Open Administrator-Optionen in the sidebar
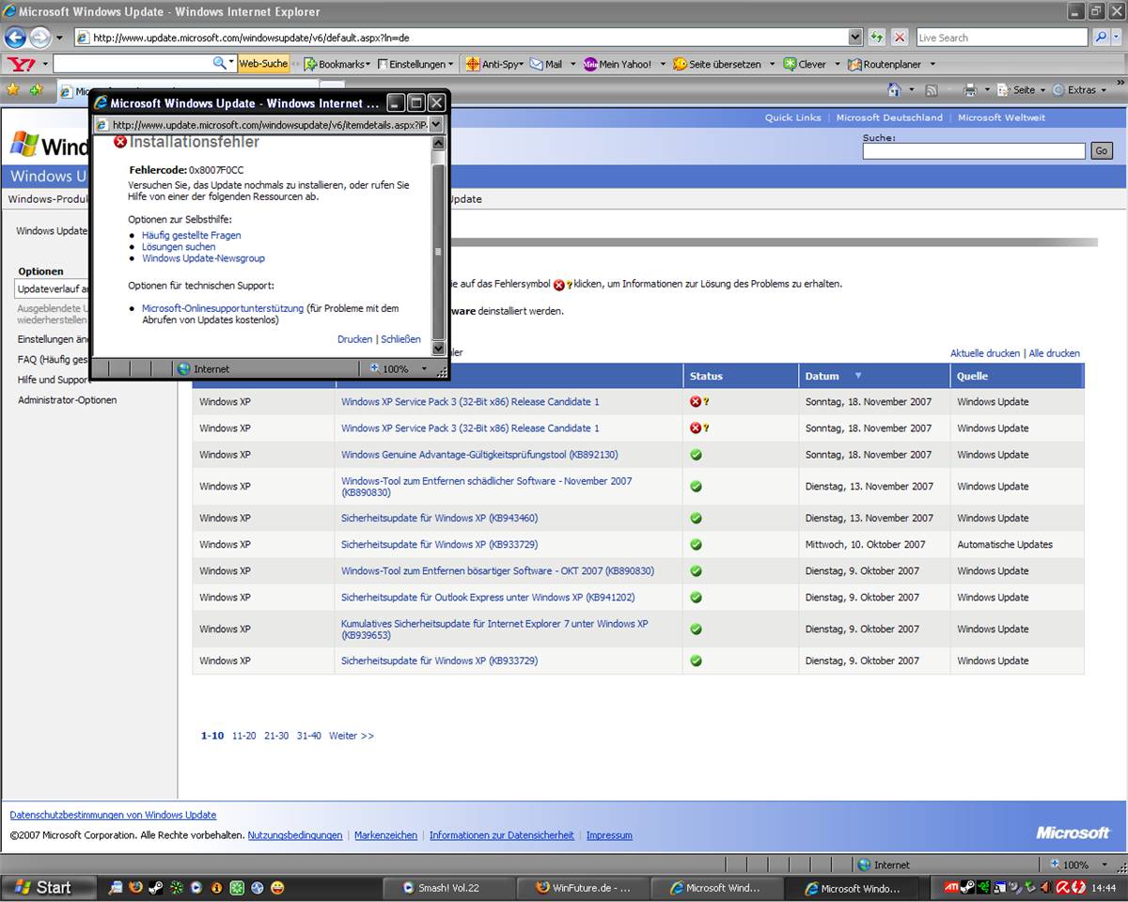This screenshot has width=1128, height=902. coord(67,400)
